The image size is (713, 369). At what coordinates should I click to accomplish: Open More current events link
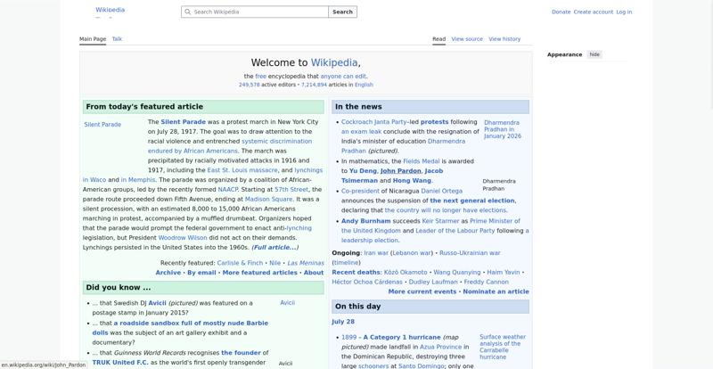(422, 291)
